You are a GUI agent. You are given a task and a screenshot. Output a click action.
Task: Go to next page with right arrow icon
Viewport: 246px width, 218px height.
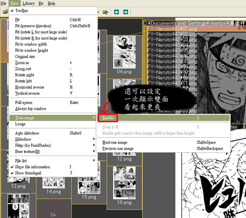point(126,12)
